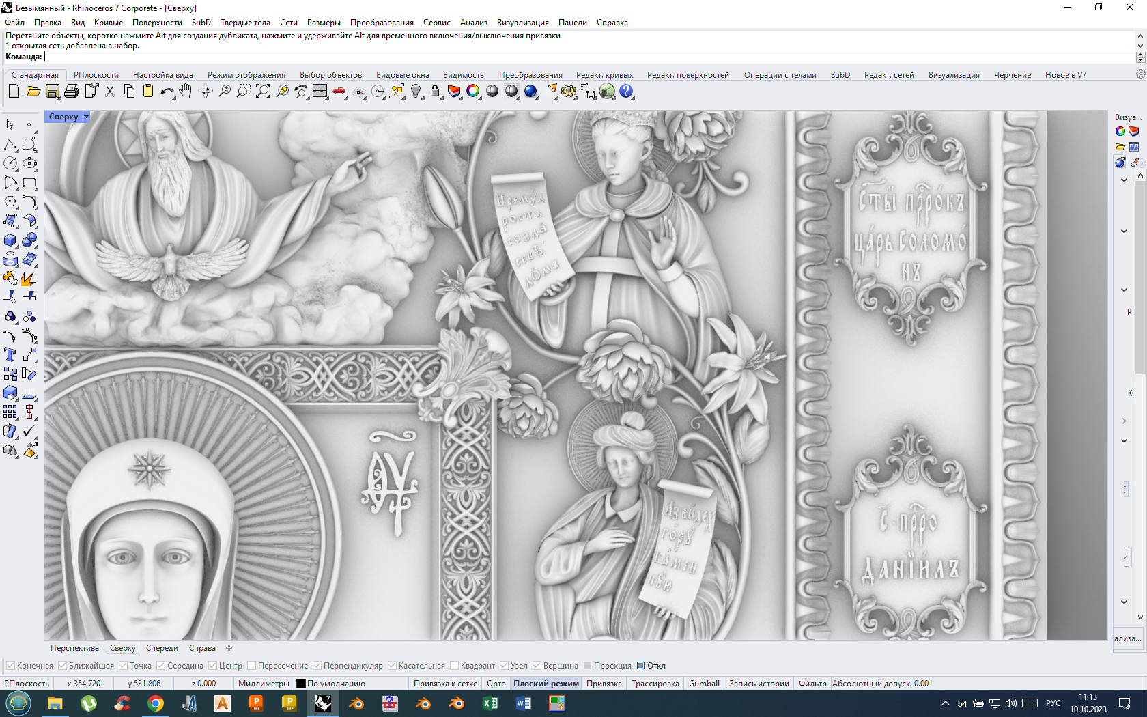Select the Circle tool
Viewport: 1147px width, 717px height.
point(10,163)
